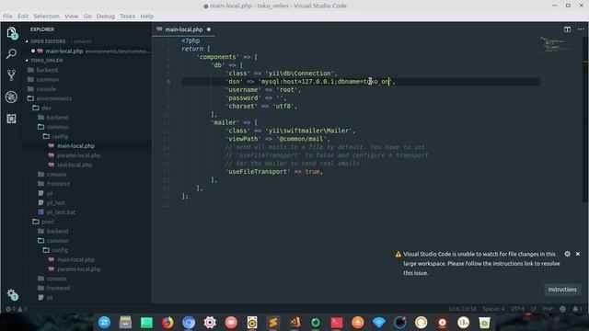
Task: Open params-local.php under the dev config folder
Action: click(x=78, y=155)
